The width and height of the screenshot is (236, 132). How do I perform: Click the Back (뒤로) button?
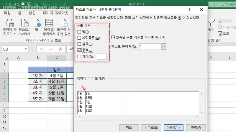pyautogui.click(x=151, y=128)
